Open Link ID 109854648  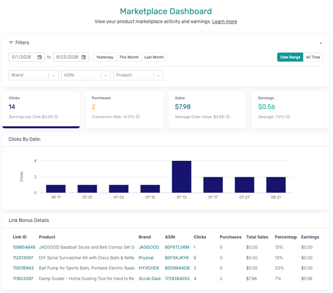pyautogui.click(x=24, y=247)
